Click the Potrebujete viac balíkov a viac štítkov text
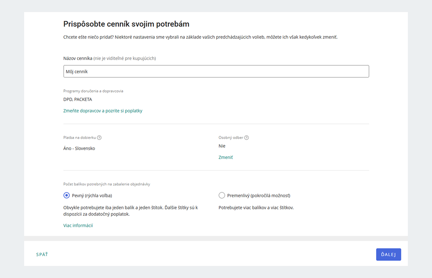Screen dimensions: 432x278 click(256, 208)
